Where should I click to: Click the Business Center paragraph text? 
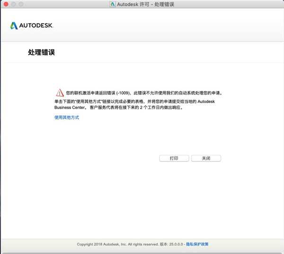tap(68, 107)
